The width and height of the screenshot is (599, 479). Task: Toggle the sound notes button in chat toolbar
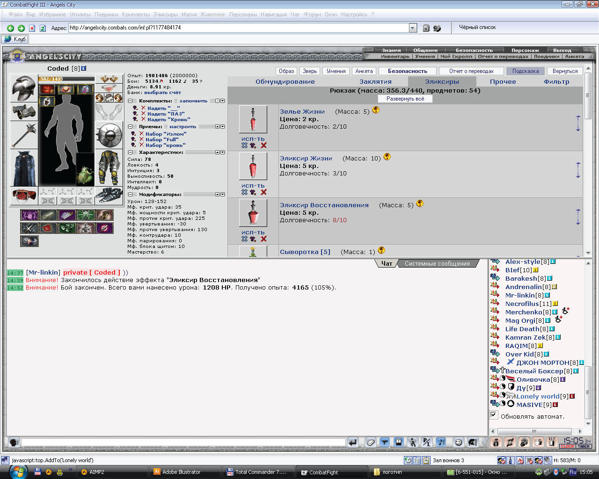(x=441, y=442)
